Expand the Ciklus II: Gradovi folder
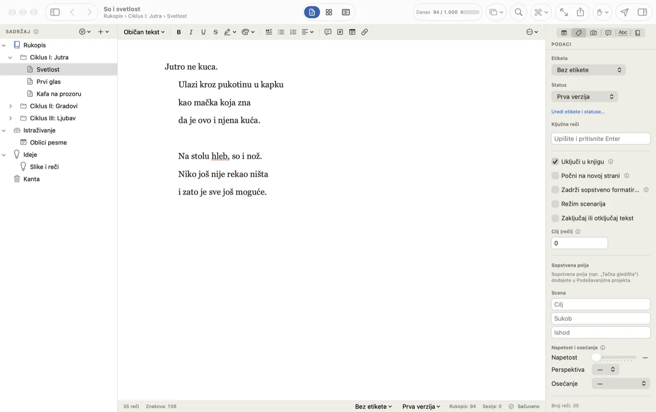This screenshot has height=412, width=656. [x=11, y=106]
